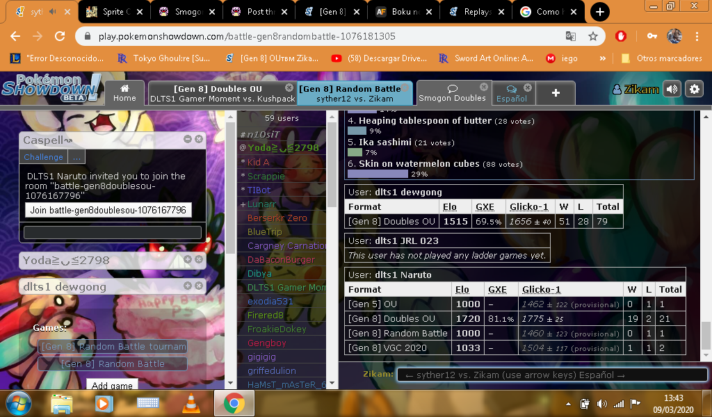
Task: Open the Chrome profile avatar
Action: [674, 36]
